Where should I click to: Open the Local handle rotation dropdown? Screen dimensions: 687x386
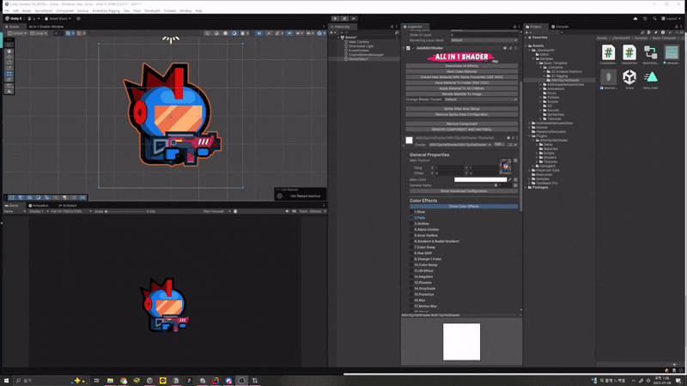point(40,33)
